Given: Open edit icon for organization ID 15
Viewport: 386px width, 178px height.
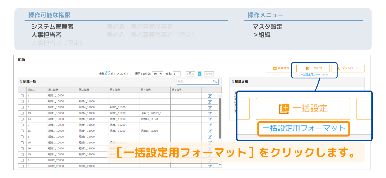Looking at the screenshot, I should 209,131.
